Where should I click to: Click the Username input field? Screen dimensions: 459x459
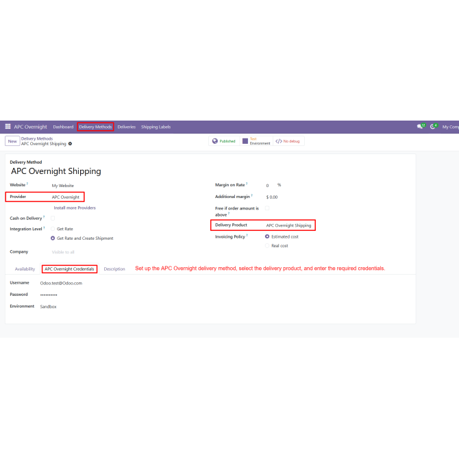[61, 283]
